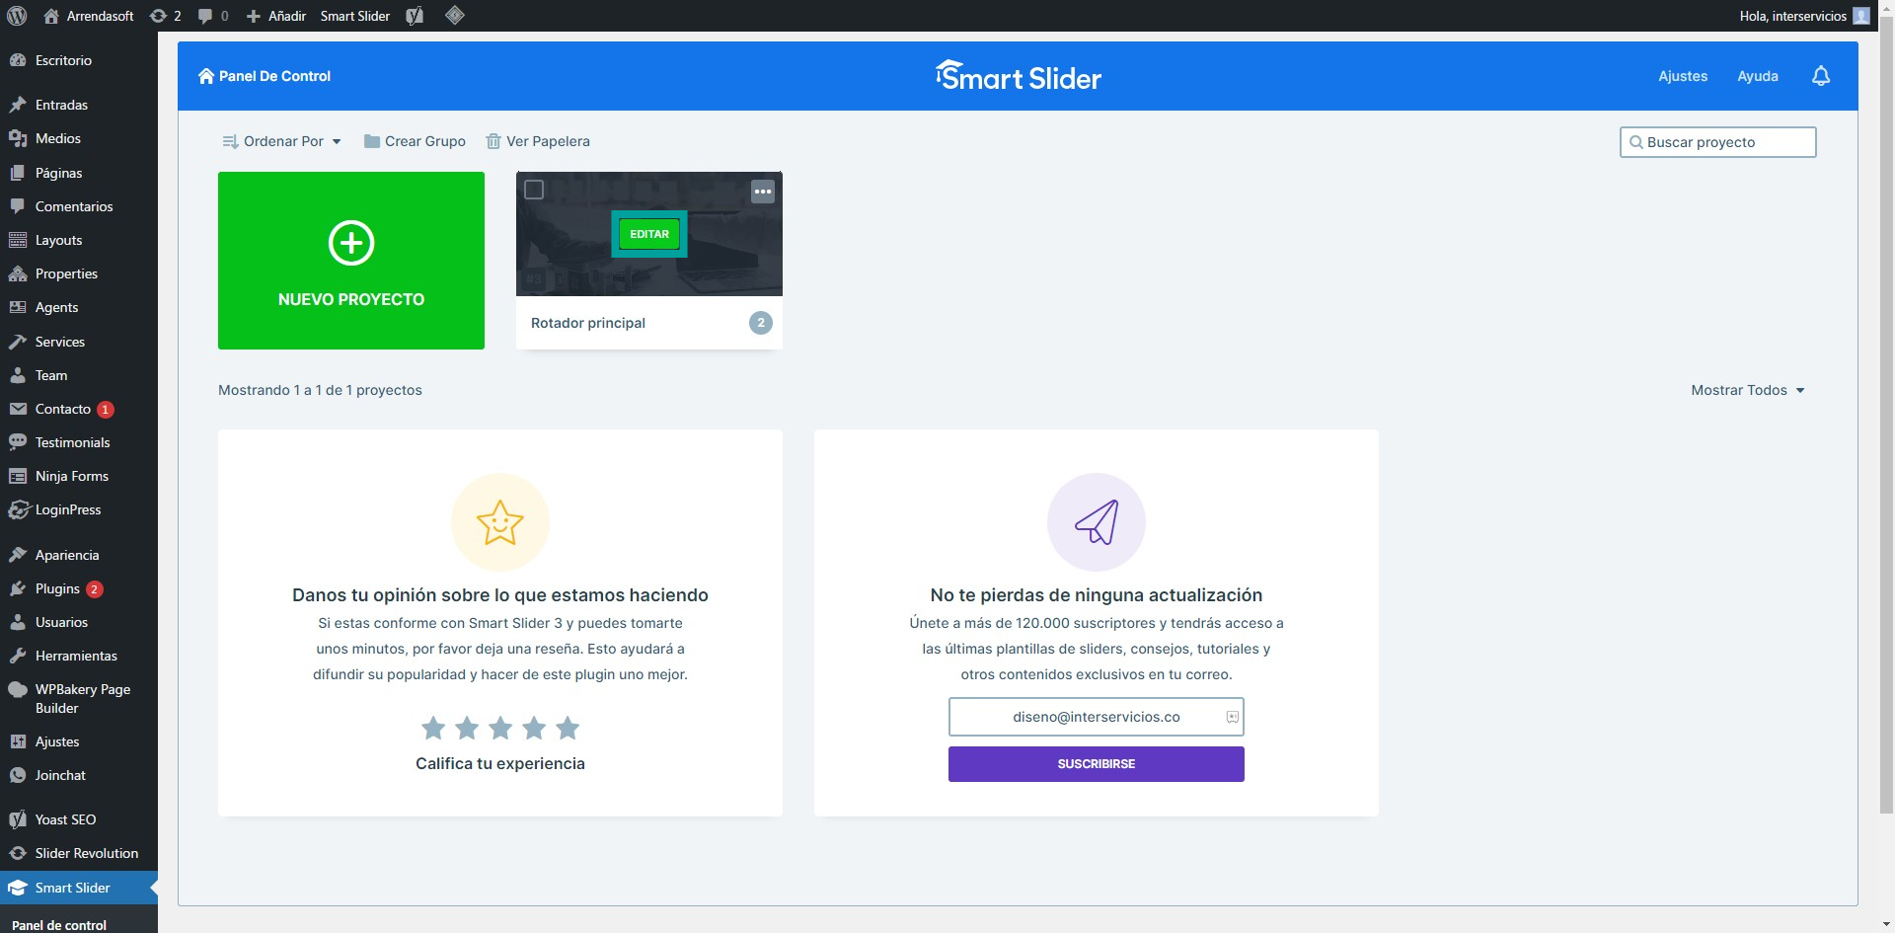This screenshot has width=1895, height=933.
Task: Click the Buscar proyecto search field
Action: [1718, 142]
